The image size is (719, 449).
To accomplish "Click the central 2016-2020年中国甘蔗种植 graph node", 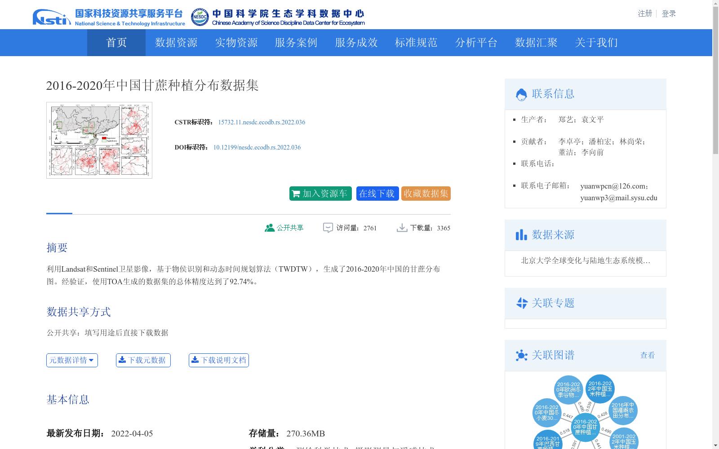I will [x=586, y=427].
